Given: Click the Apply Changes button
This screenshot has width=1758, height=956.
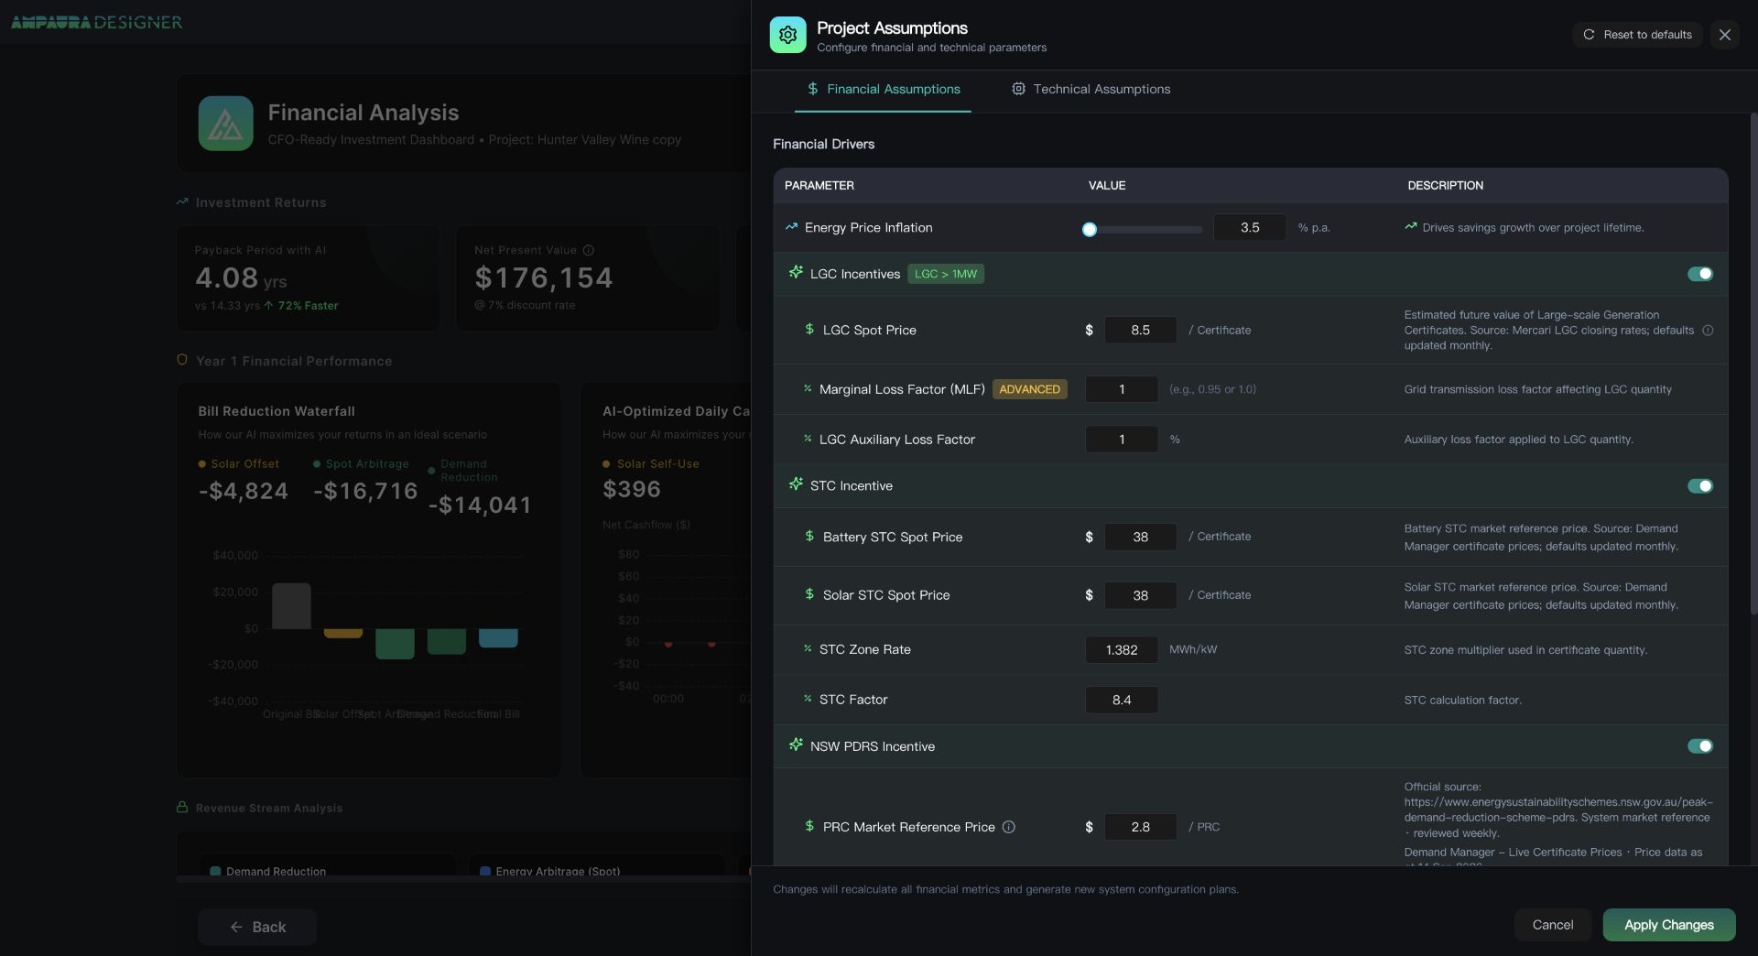Looking at the screenshot, I should coord(1669,925).
